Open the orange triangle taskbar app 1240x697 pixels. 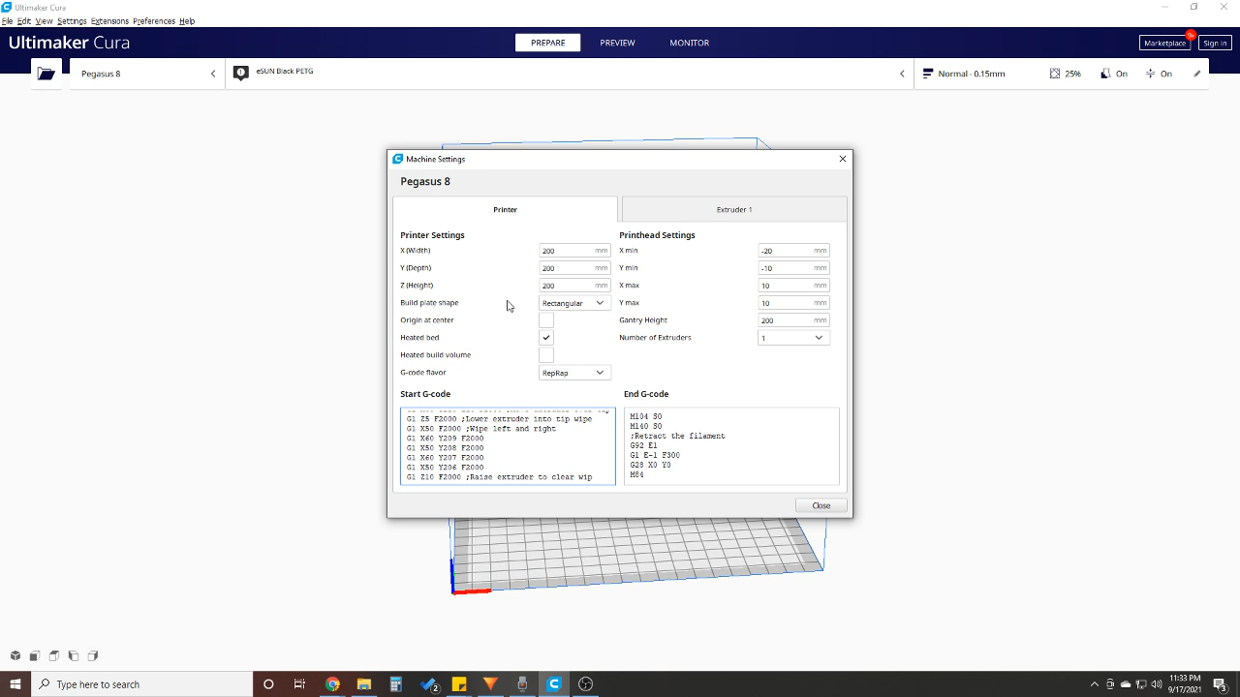pos(490,684)
